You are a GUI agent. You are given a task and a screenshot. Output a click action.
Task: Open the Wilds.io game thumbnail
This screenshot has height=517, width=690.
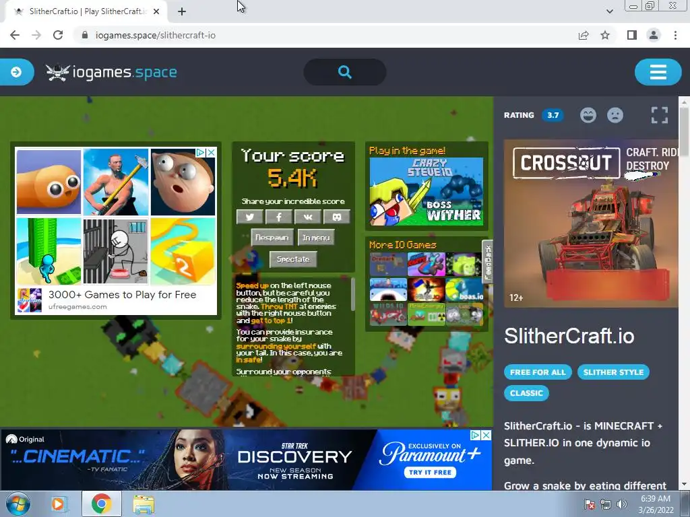pyautogui.click(x=388, y=314)
